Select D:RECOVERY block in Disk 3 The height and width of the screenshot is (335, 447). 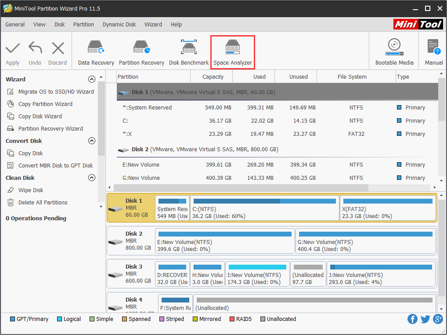pos(172,274)
